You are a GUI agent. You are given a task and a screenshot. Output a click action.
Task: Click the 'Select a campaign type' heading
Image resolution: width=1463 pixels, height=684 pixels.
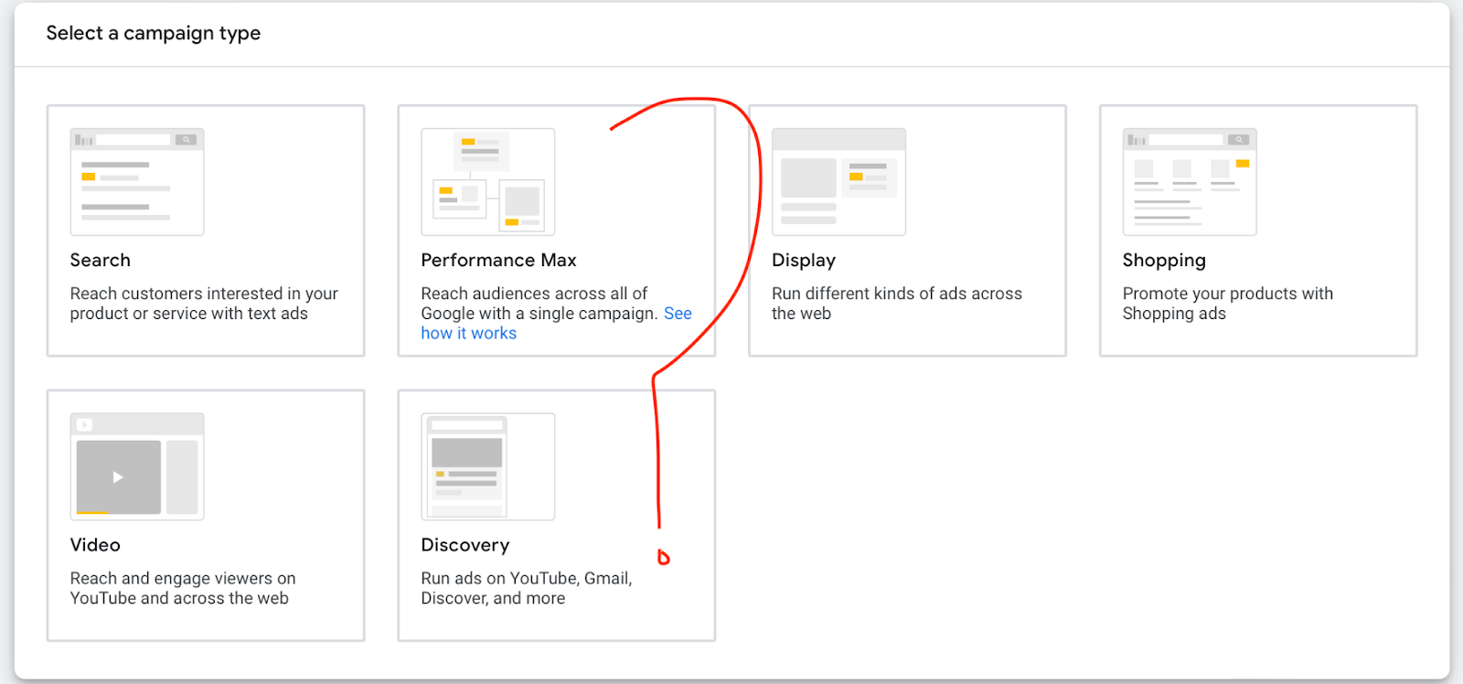pos(154,34)
